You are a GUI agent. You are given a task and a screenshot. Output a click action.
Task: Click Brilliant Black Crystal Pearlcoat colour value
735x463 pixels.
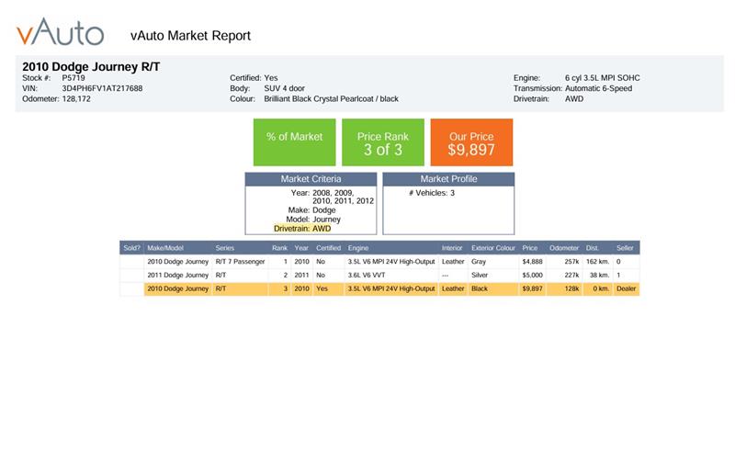331,99
